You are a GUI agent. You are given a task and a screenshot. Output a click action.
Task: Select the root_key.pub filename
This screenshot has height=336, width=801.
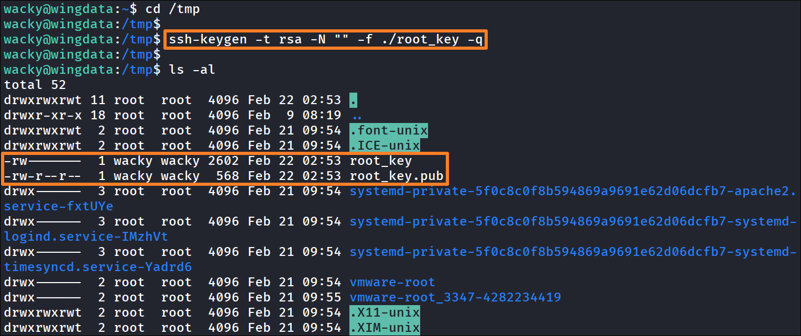(397, 176)
